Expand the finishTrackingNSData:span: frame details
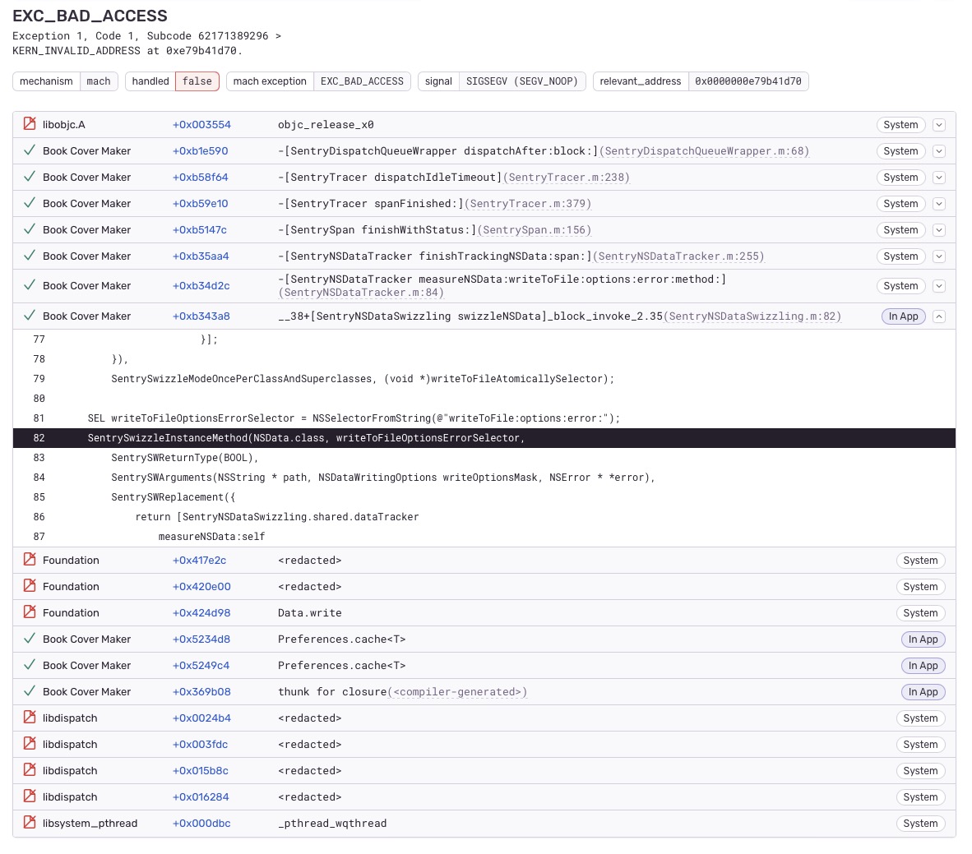Image resolution: width=972 pixels, height=854 pixels. tap(938, 256)
